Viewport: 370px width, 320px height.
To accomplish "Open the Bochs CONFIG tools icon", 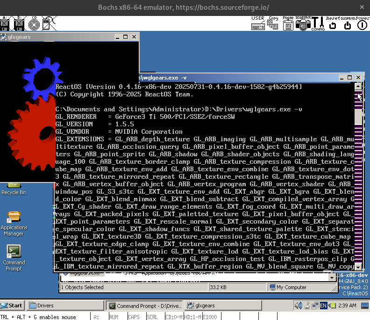I will click(318, 23).
